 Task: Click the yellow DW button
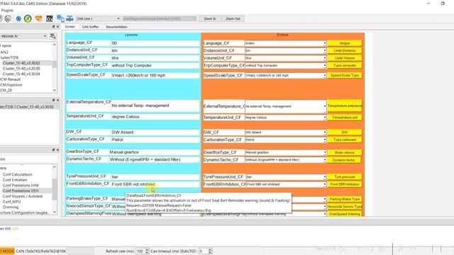tap(345, 132)
